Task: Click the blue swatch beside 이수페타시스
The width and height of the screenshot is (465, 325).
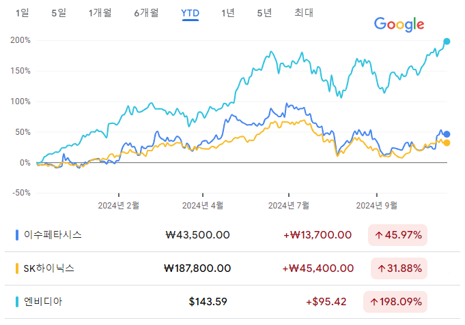Action: click(x=17, y=235)
